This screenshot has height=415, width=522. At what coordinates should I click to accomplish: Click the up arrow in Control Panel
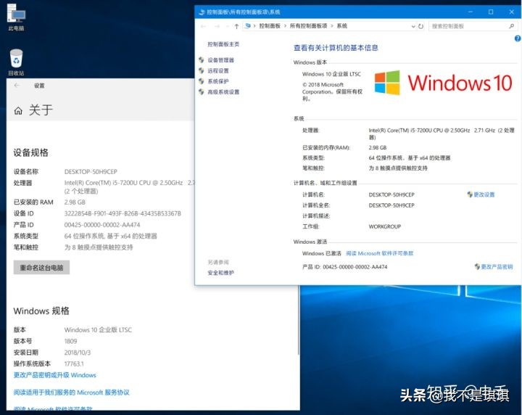236,26
